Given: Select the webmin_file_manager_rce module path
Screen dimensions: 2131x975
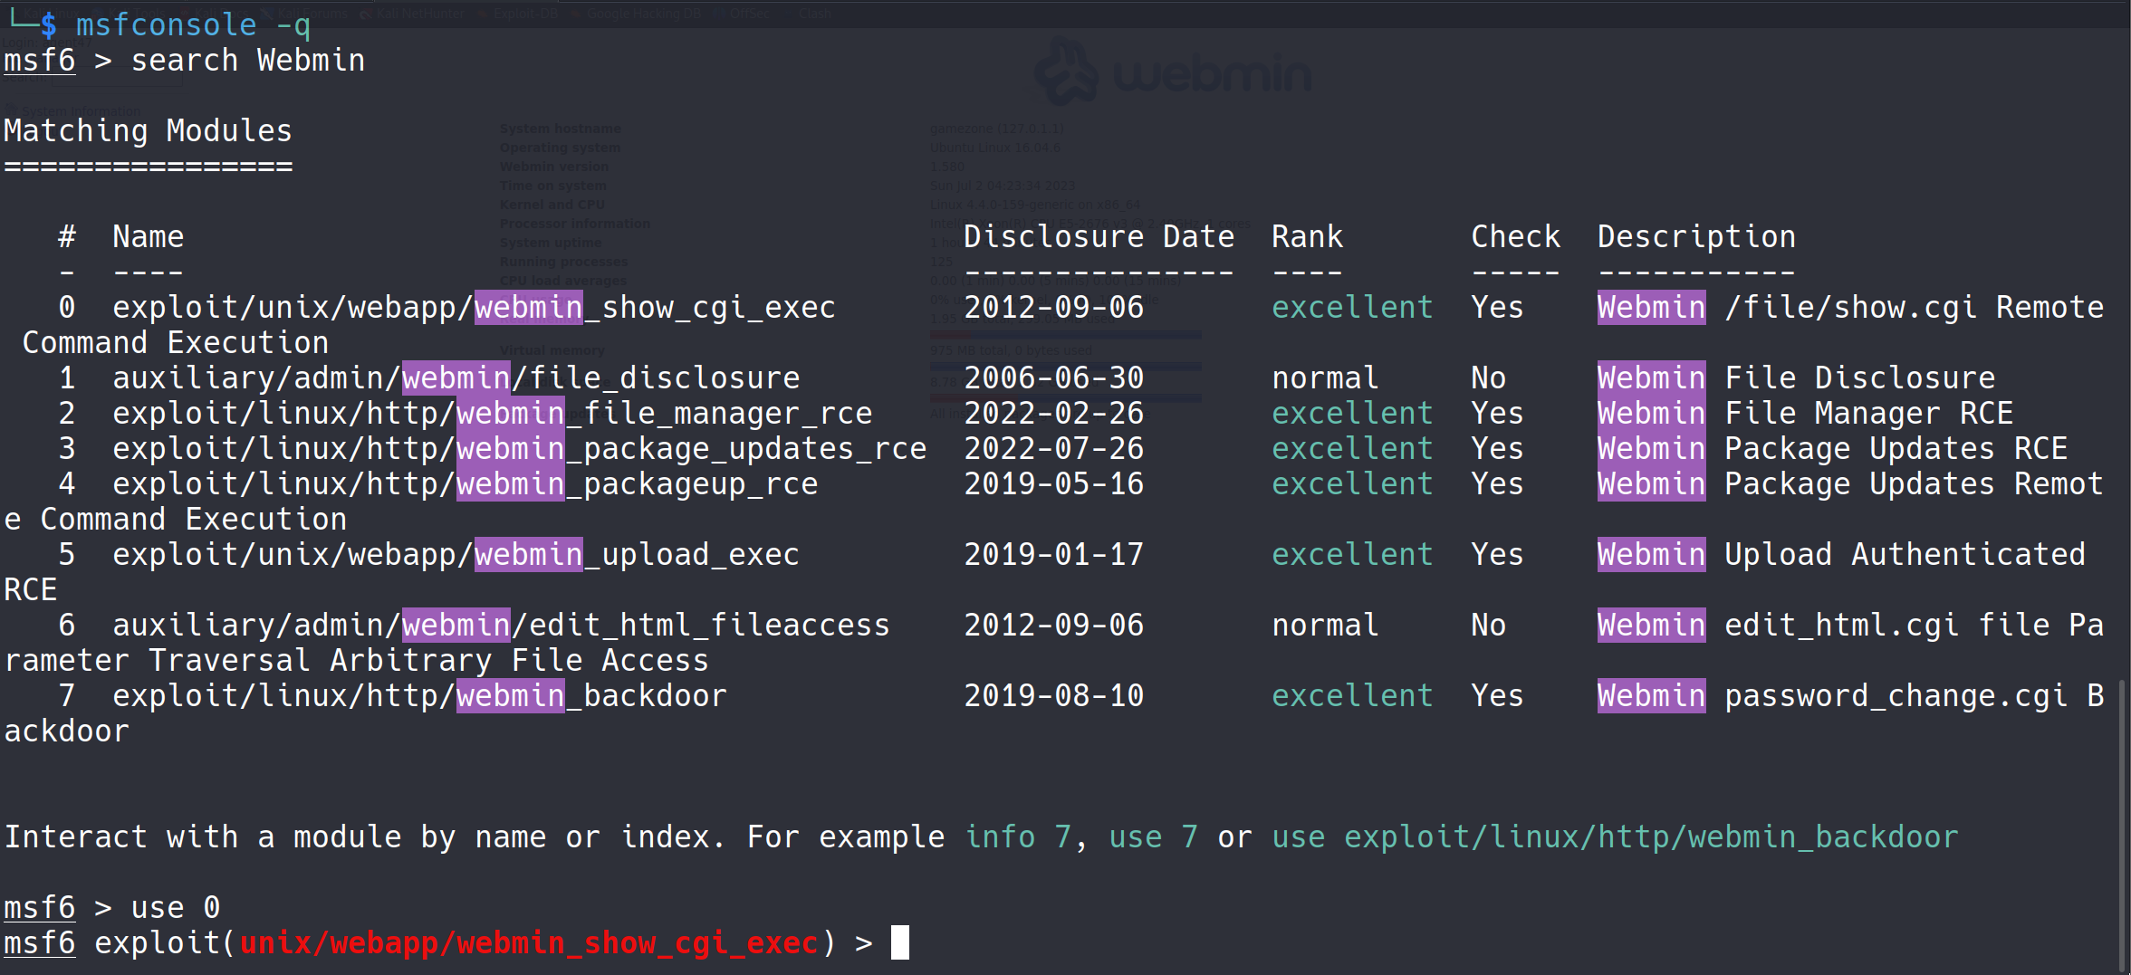Looking at the screenshot, I should pyautogui.click(x=492, y=414).
